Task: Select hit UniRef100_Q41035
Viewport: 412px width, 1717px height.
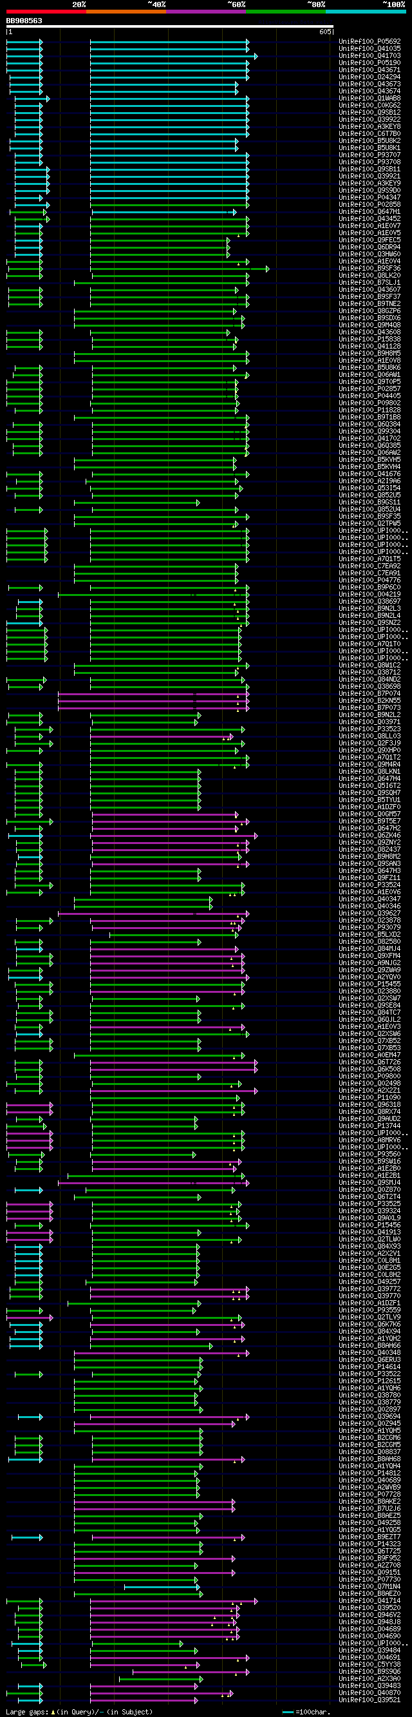Action: click(x=370, y=49)
